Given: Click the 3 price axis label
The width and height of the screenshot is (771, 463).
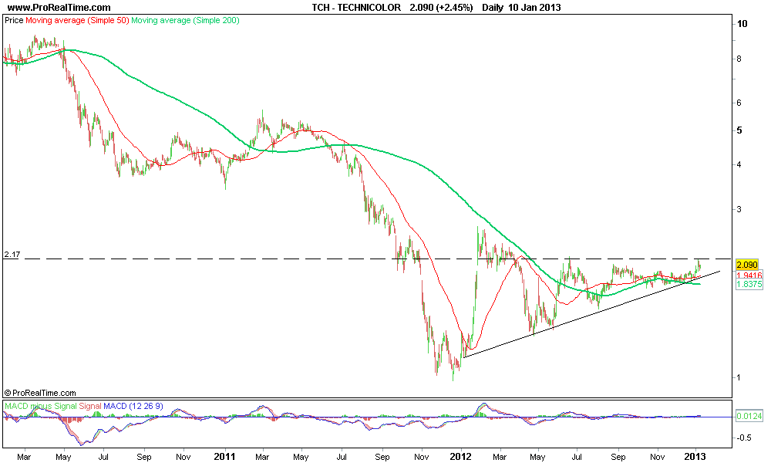Looking at the screenshot, I should [739, 209].
